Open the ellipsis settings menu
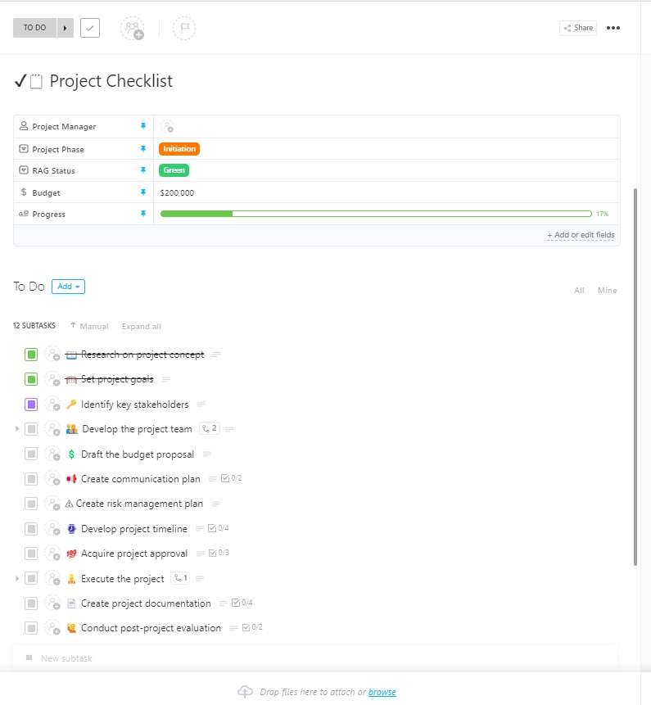Image resolution: width=651 pixels, height=705 pixels. pos(613,27)
